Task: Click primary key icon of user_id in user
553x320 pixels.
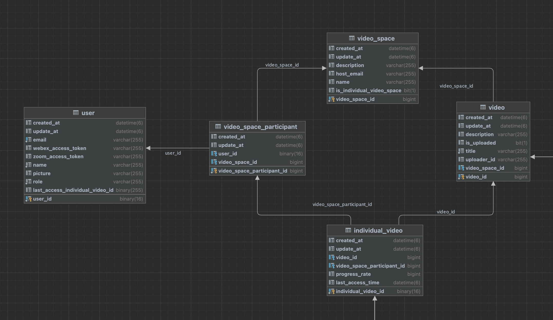Action: tap(29, 199)
